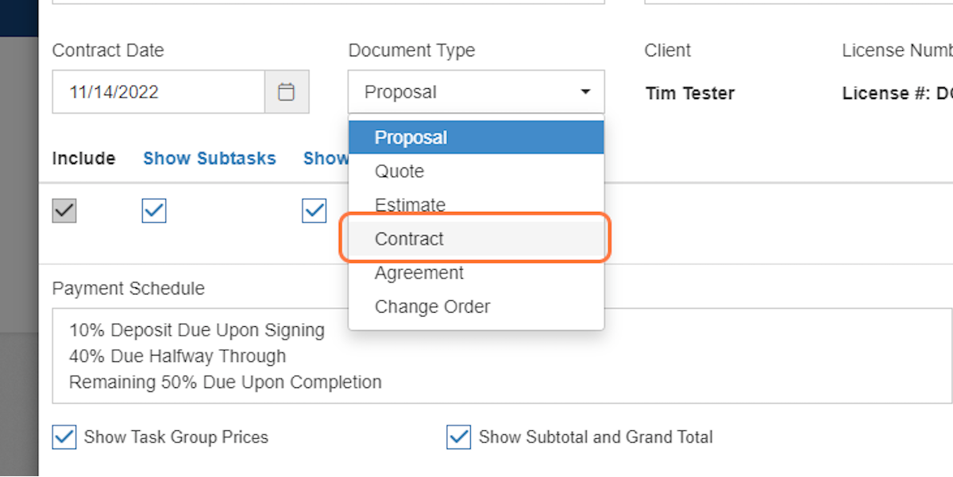
Task: Disable Show Task Group Prices
Action: pos(64,437)
